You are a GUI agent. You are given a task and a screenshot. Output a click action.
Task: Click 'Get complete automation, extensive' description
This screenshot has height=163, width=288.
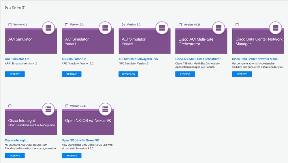pyautogui.click(x=253, y=64)
